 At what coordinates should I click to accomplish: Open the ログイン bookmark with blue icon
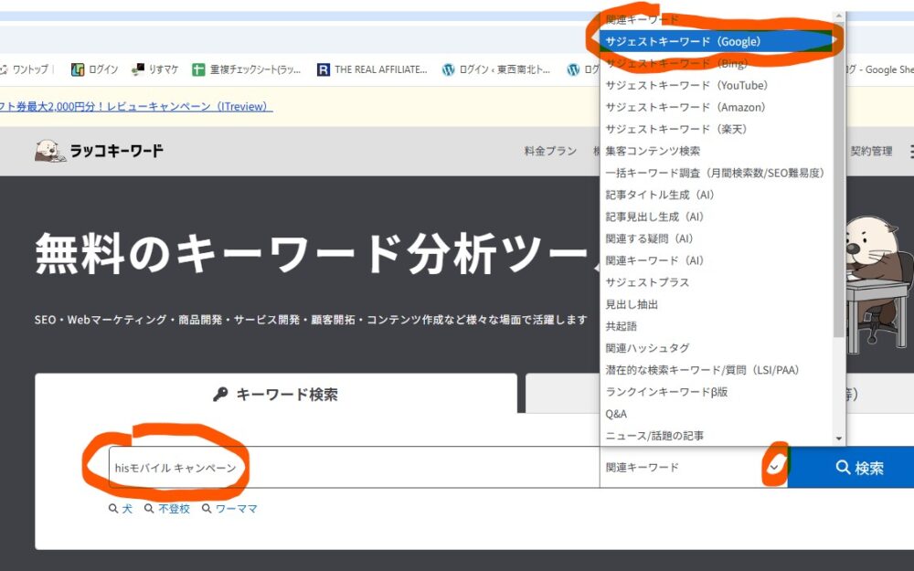point(94,69)
